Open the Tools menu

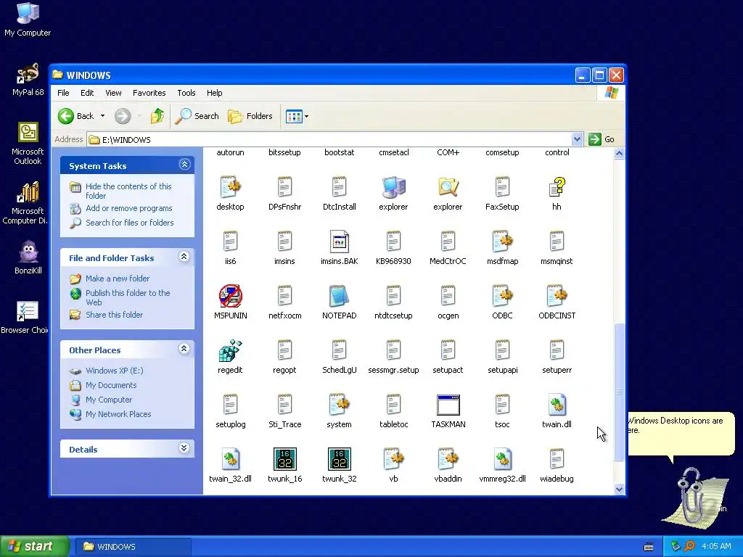[186, 93]
